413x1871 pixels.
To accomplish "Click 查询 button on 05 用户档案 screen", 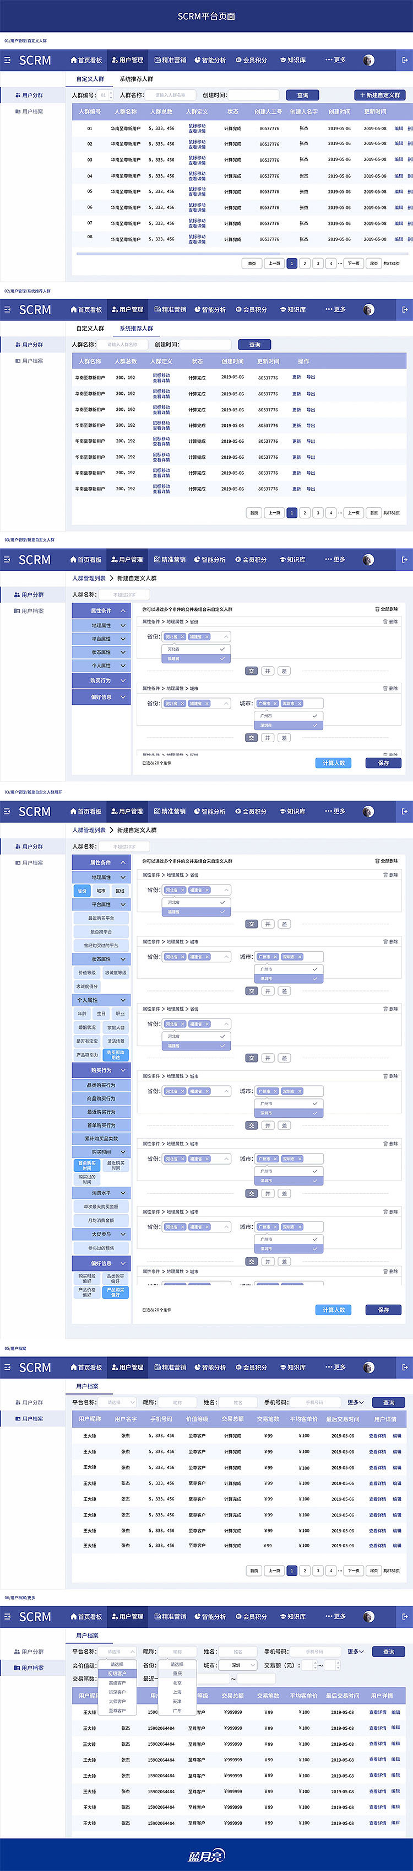I will 388,1402.
